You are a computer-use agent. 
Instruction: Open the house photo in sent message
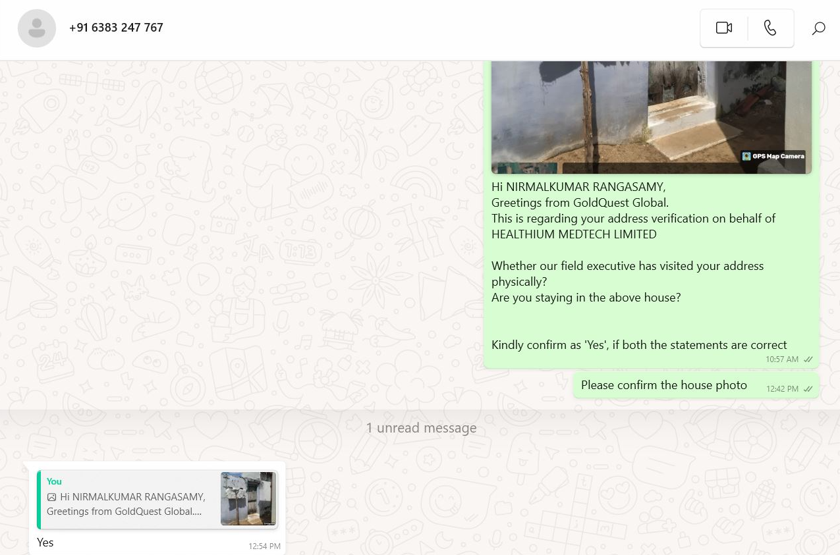652,117
